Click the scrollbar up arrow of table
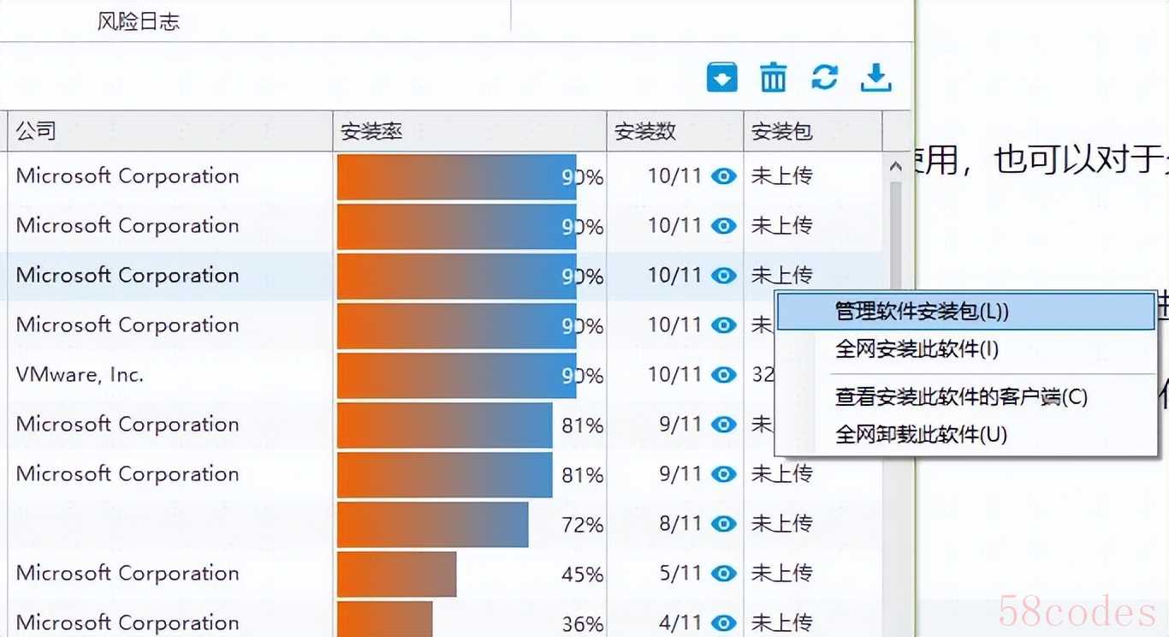The image size is (1169, 637). click(x=896, y=167)
